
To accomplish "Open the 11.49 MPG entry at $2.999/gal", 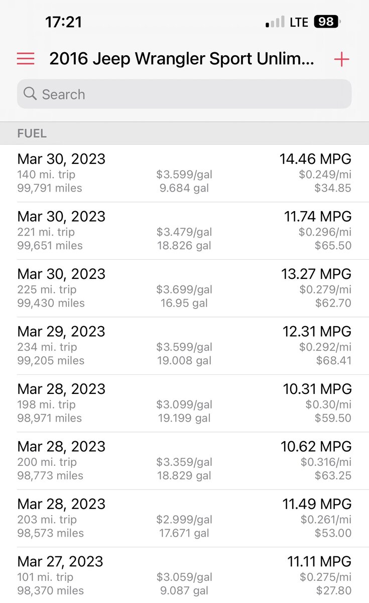I will point(184,519).
